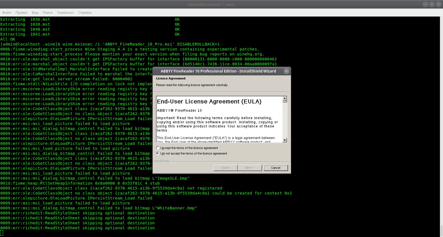Select 'I do not accept the terms' option
The height and width of the screenshot is (237, 443).
coord(158,153)
